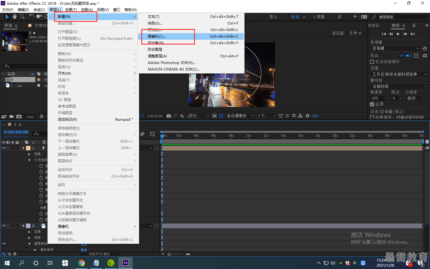430x269 pixels.
Task: Click the 切换开关/模式 button
Action: click(x=99, y=254)
